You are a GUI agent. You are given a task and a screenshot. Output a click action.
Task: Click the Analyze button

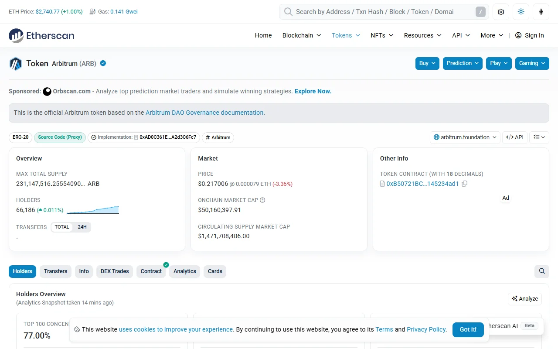525,299
